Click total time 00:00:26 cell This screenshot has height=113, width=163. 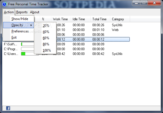point(98,25)
